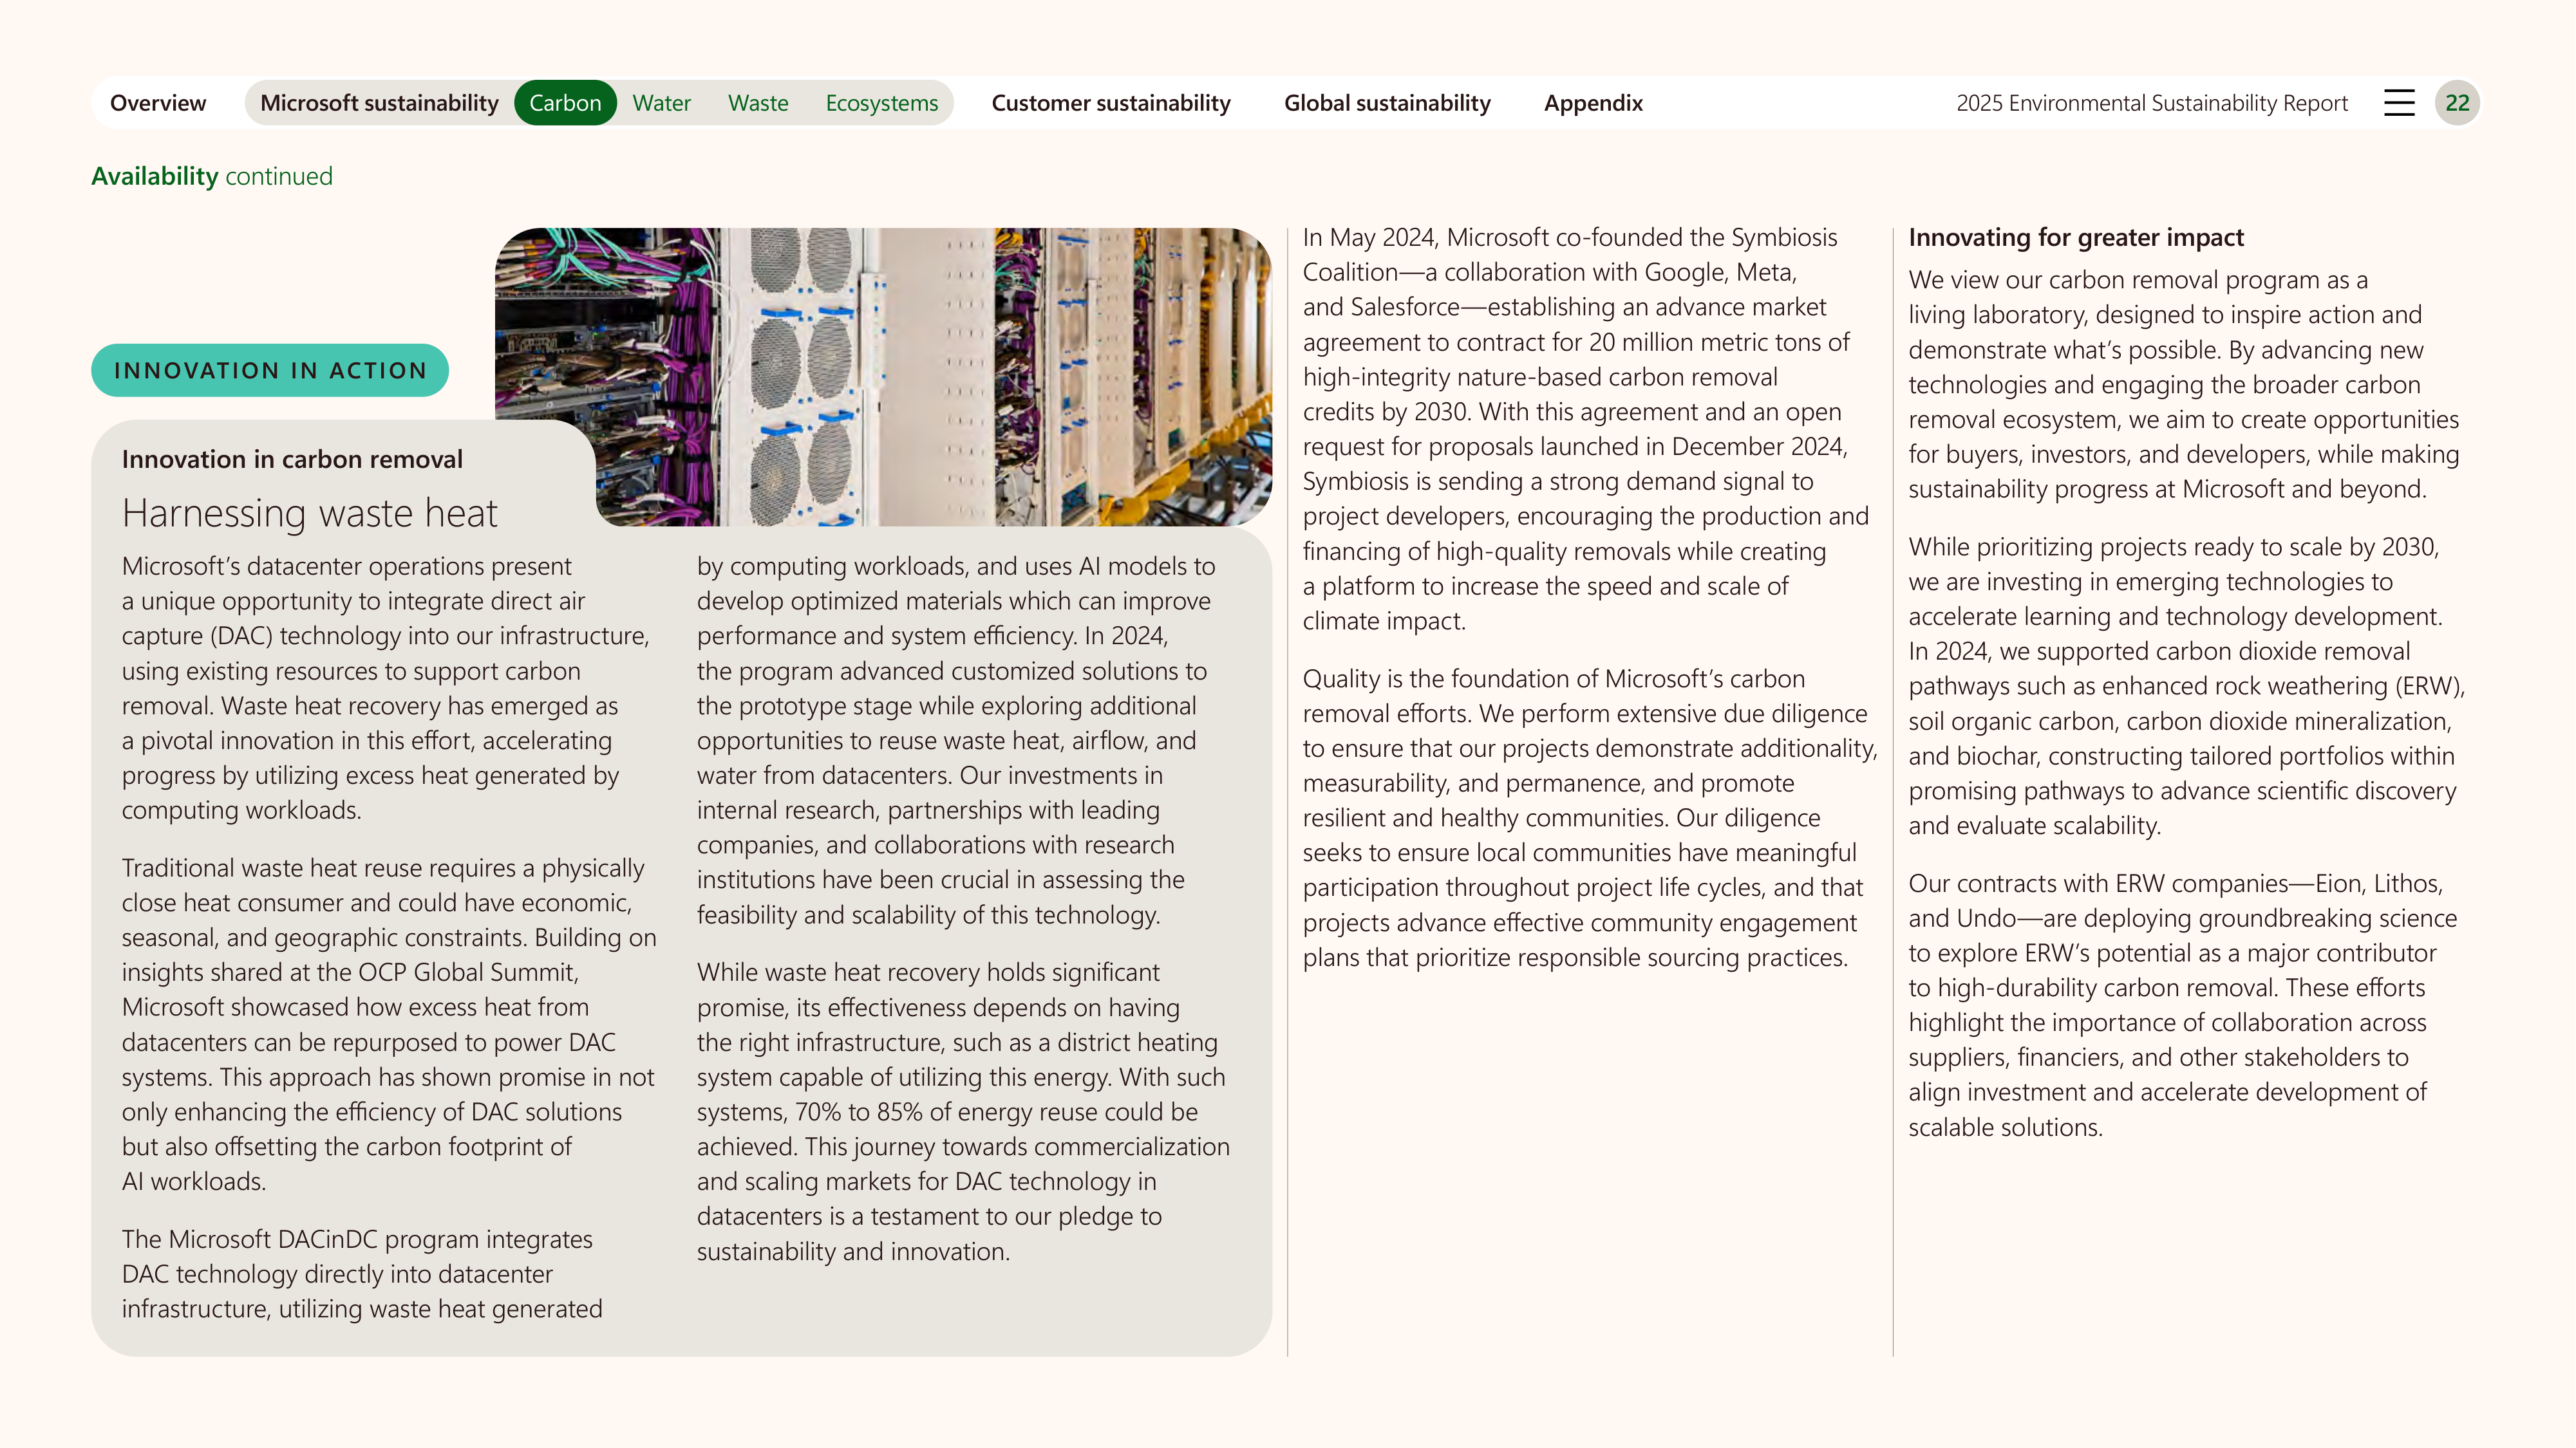Click the paragraph starting 'We view our carbon removal'
The image size is (2576, 1448).
[2184, 385]
